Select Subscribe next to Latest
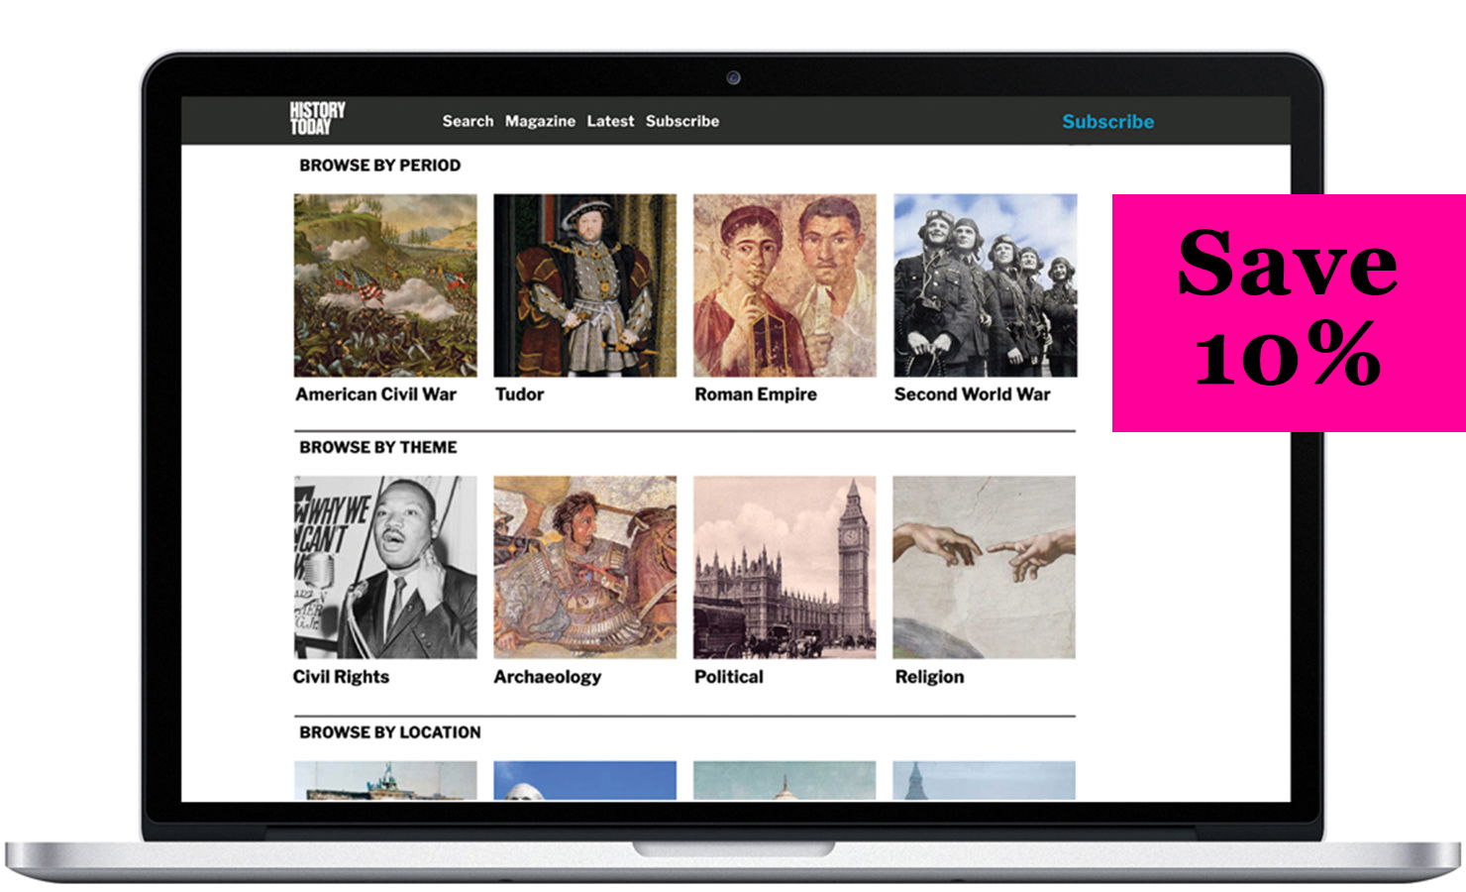This screenshot has height=892, width=1466. click(x=682, y=121)
